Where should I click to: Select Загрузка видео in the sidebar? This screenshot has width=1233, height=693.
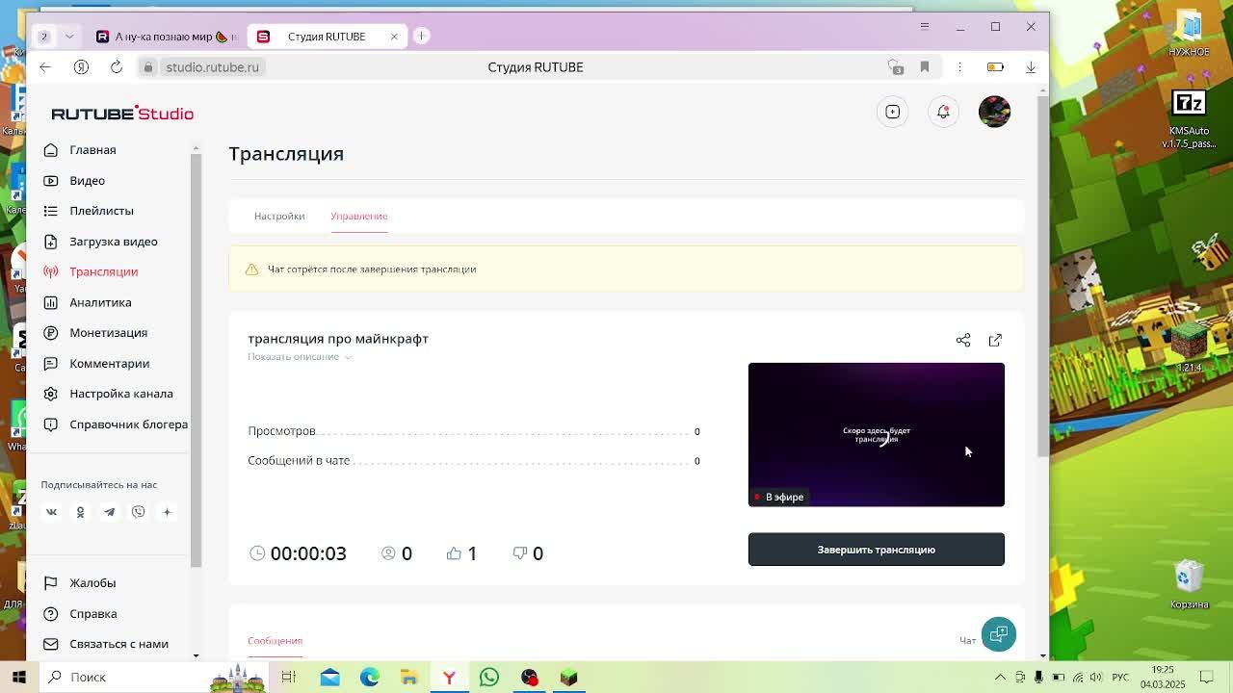click(112, 241)
